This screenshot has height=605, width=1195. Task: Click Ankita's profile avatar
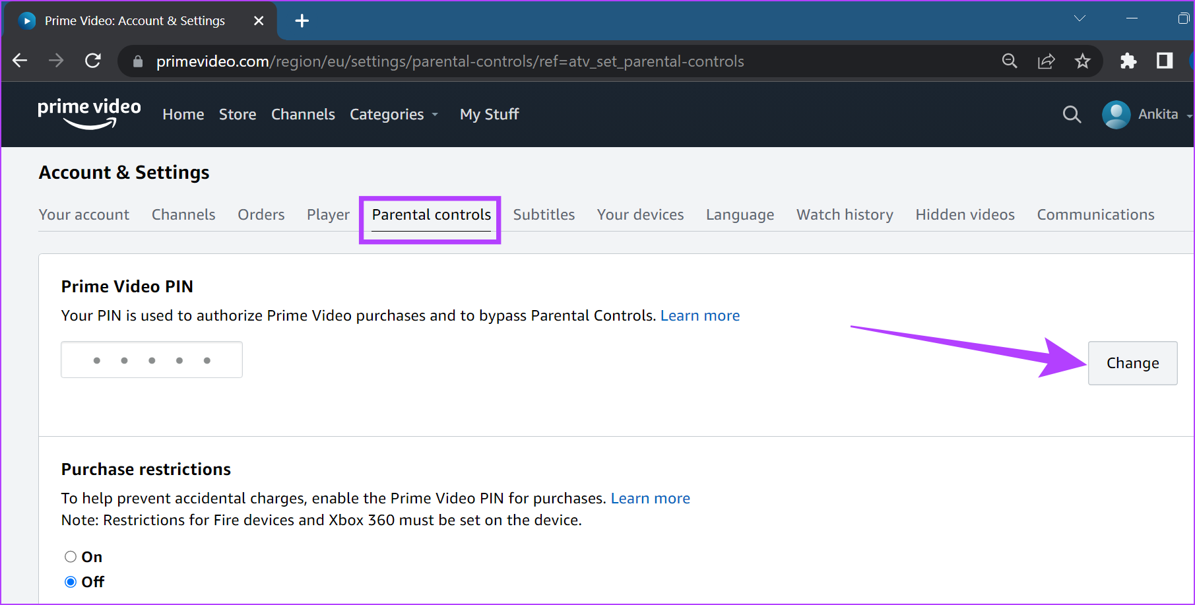1116,115
